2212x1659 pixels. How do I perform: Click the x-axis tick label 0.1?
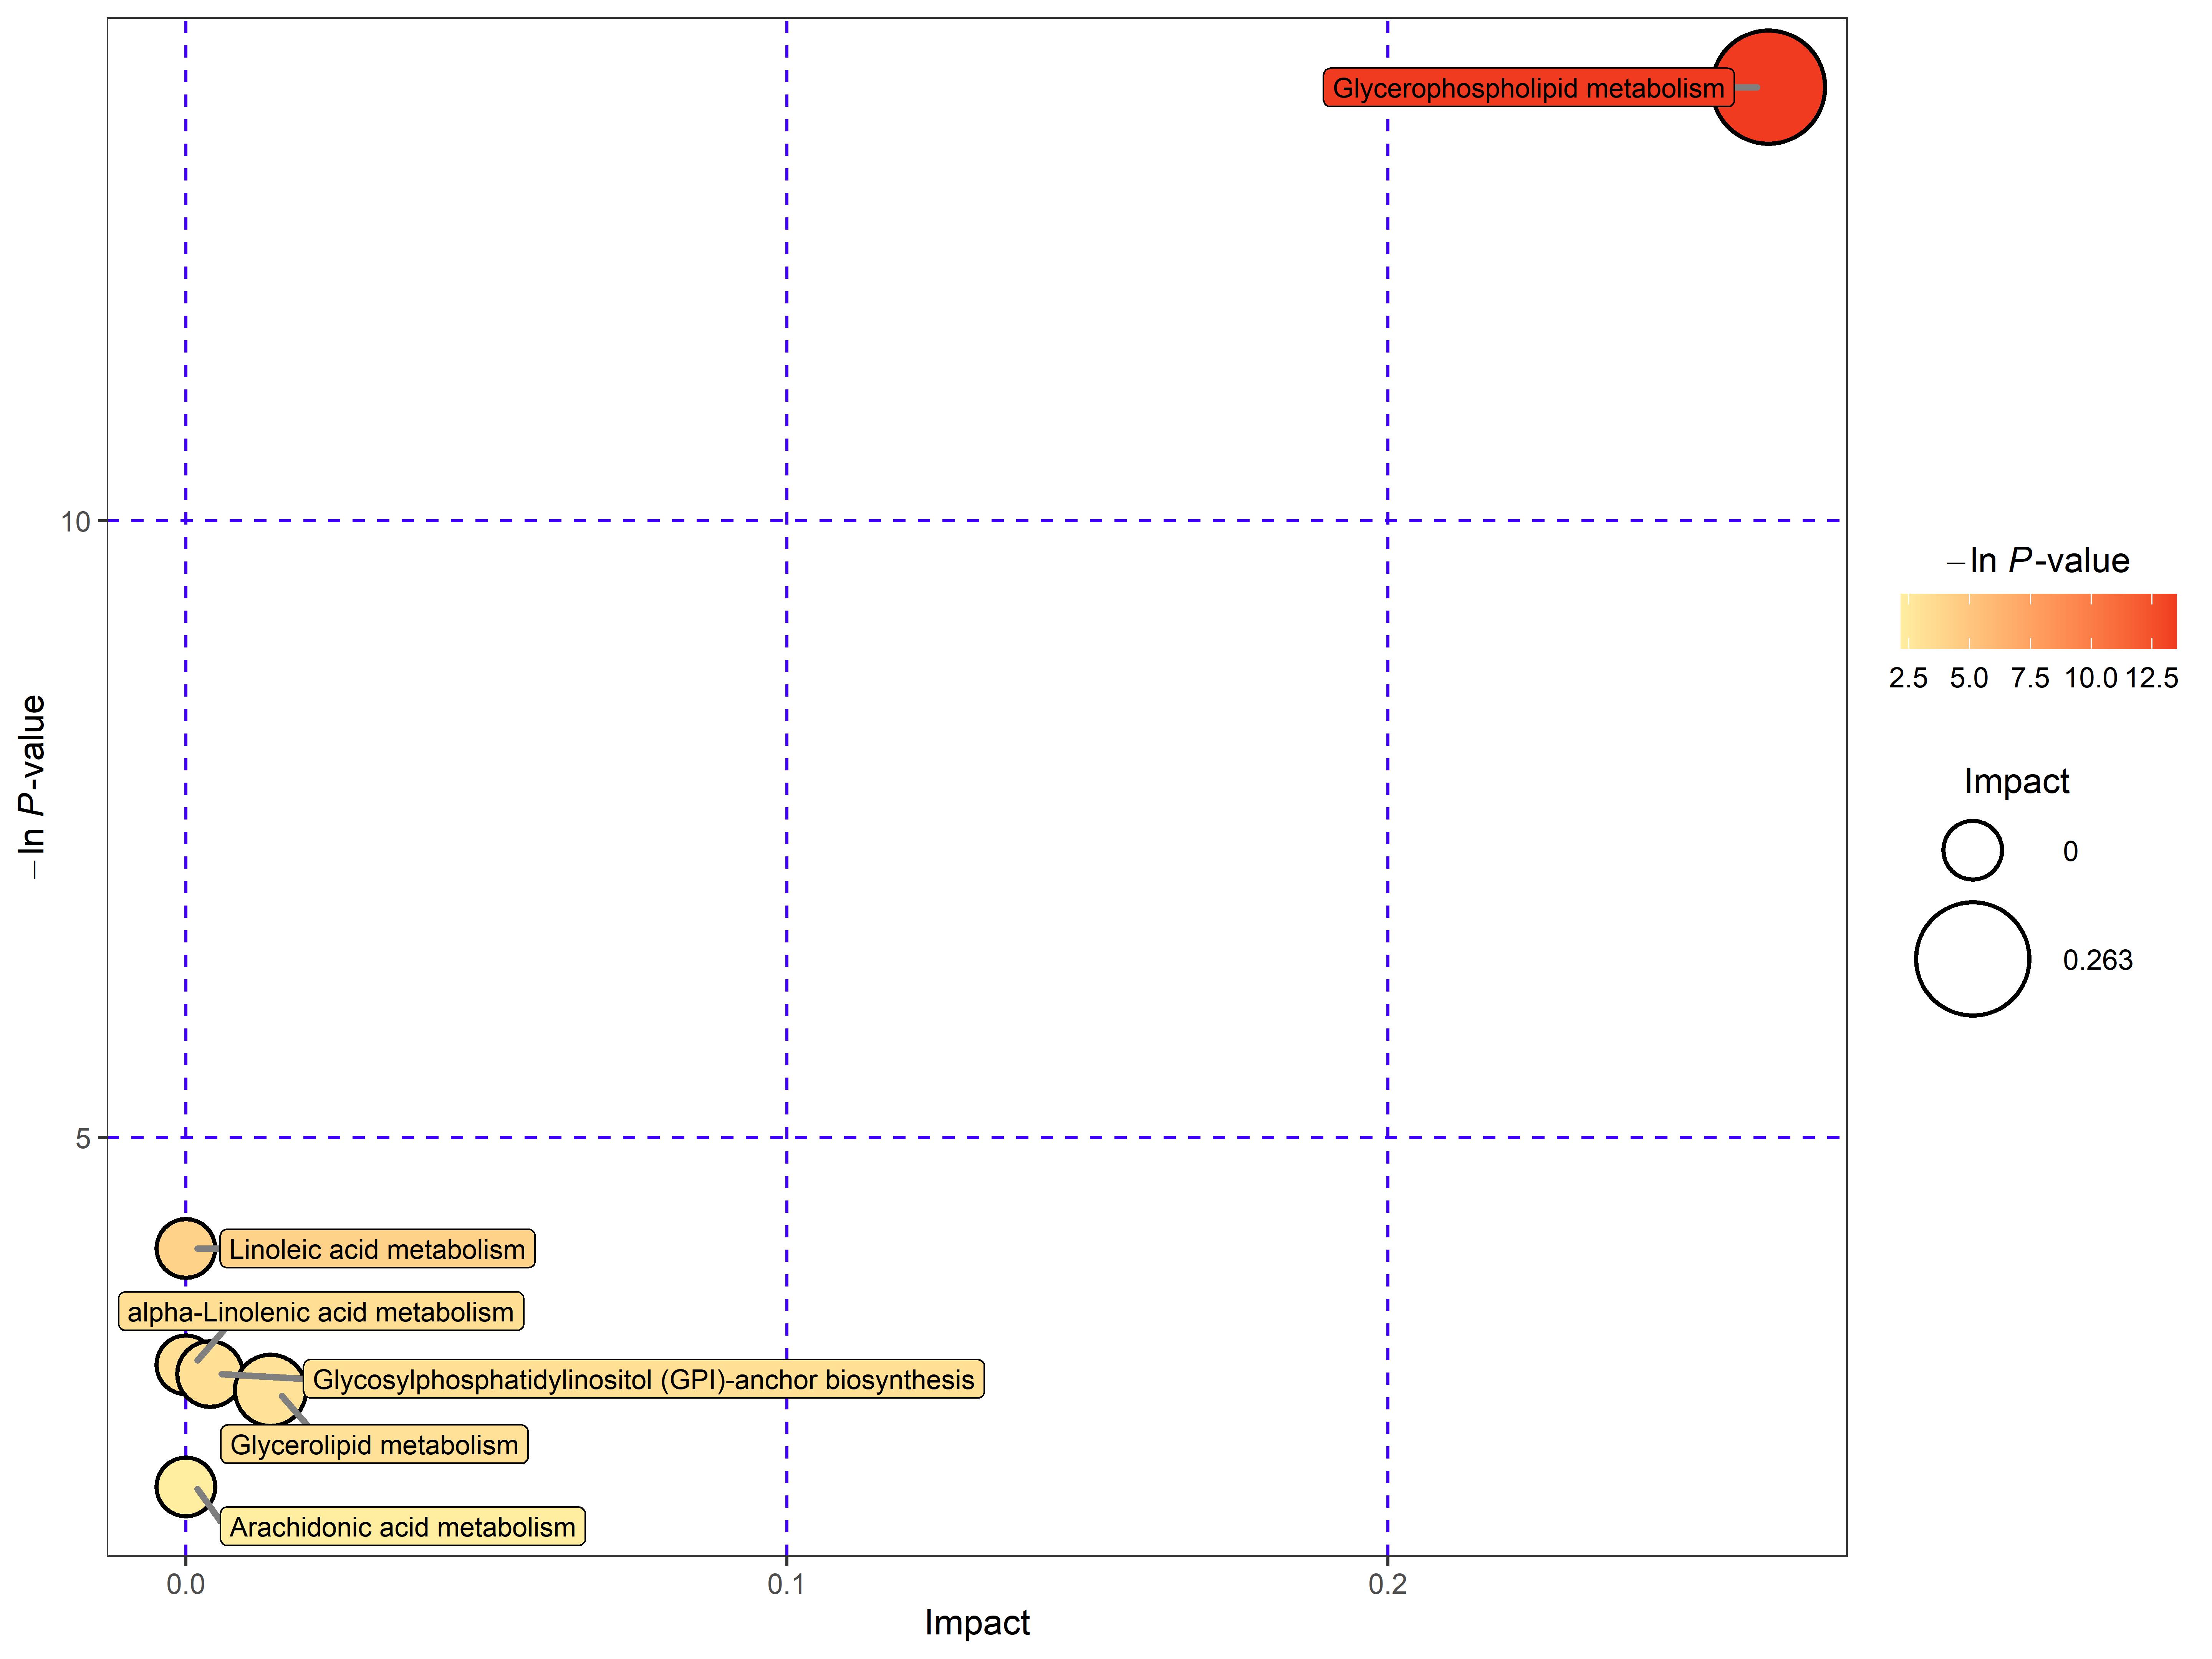point(786,1584)
